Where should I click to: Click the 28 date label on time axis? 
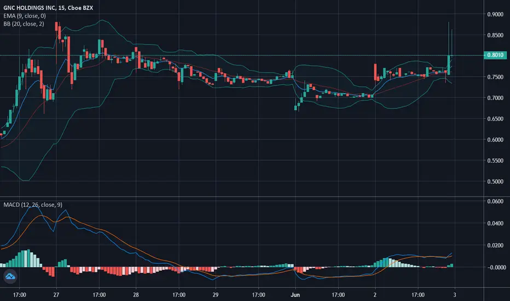(x=136, y=295)
